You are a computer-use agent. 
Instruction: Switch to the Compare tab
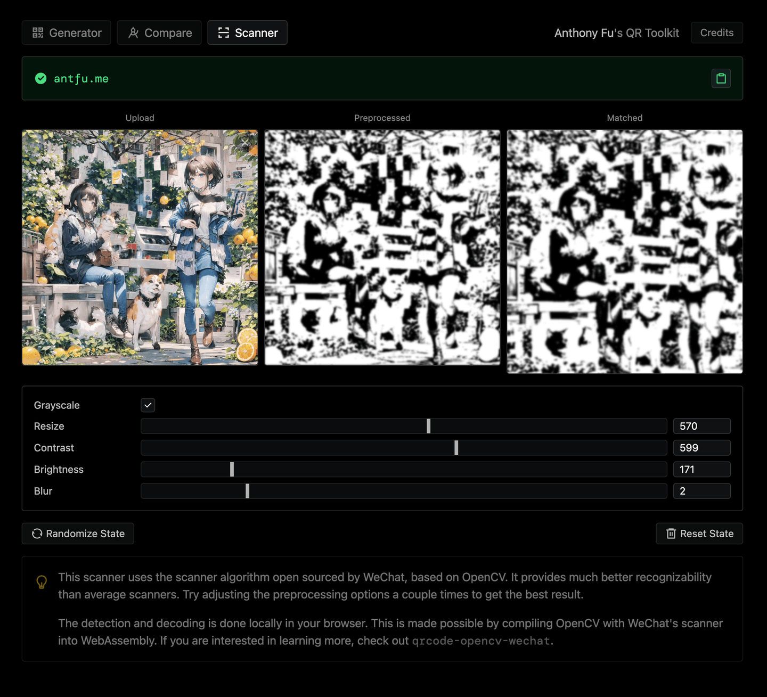[159, 33]
